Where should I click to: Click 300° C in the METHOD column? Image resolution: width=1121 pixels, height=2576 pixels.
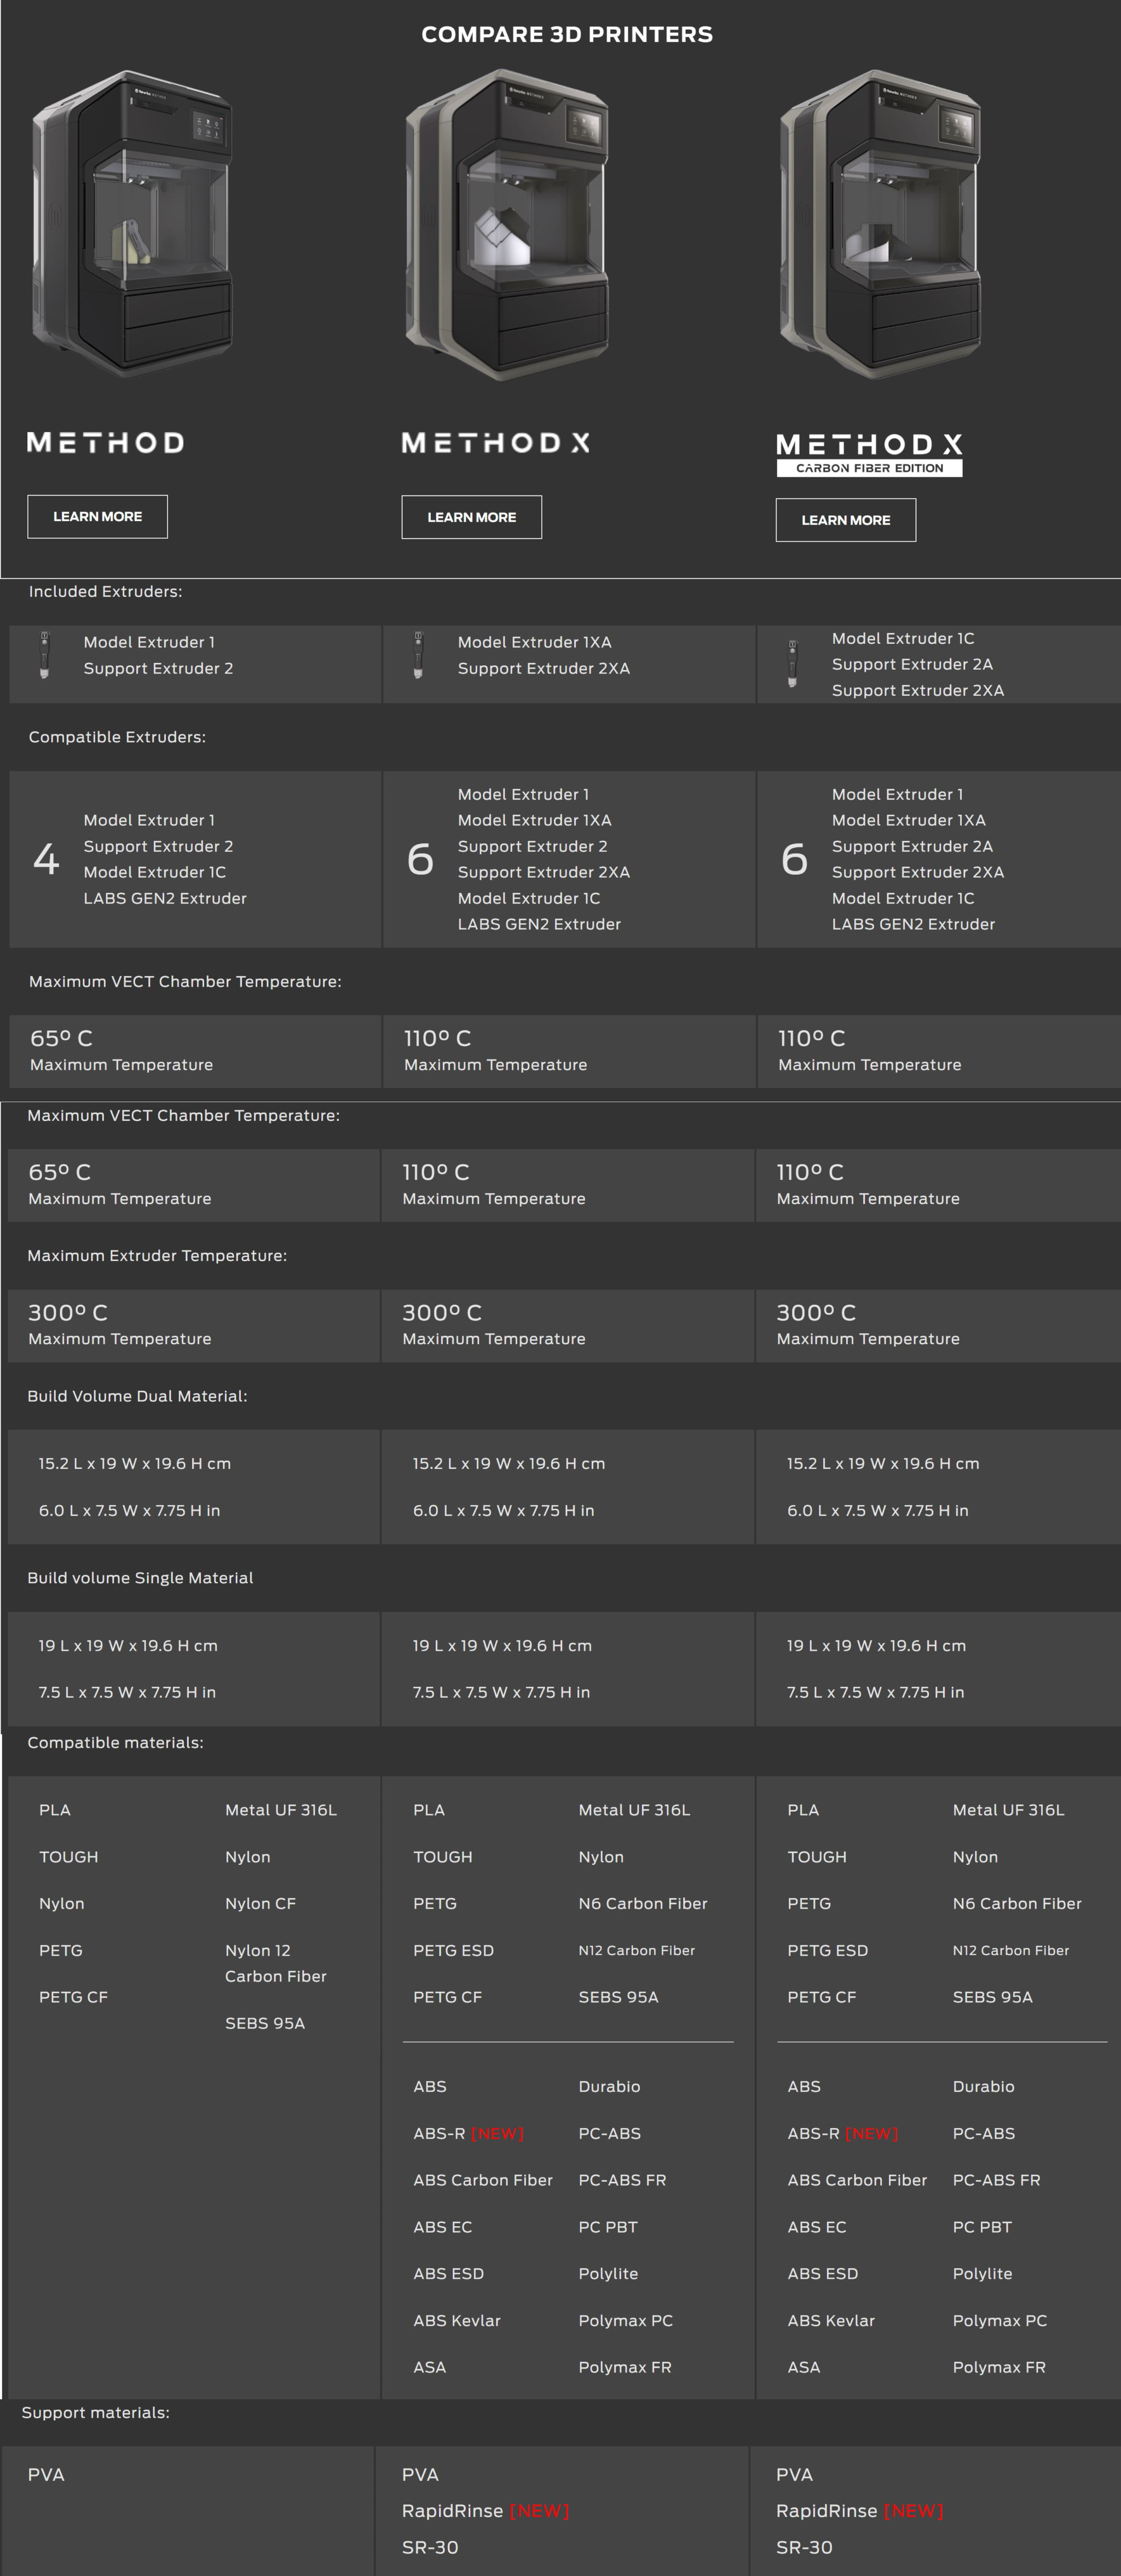(67, 1312)
